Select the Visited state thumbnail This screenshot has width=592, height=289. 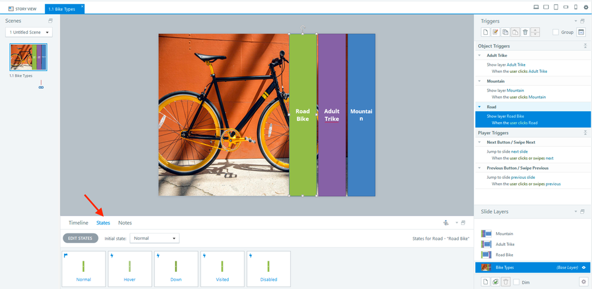tap(222, 269)
